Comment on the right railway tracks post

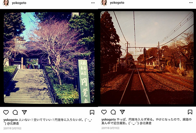pos(113,112)
